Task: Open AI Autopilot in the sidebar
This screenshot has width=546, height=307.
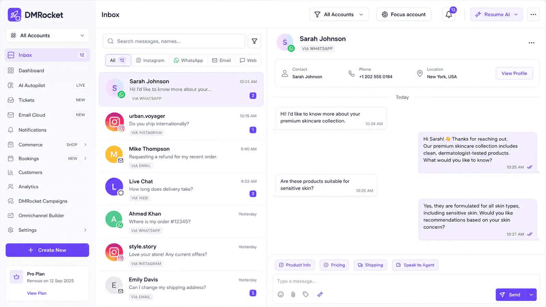Action: click(x=47, y=85)
